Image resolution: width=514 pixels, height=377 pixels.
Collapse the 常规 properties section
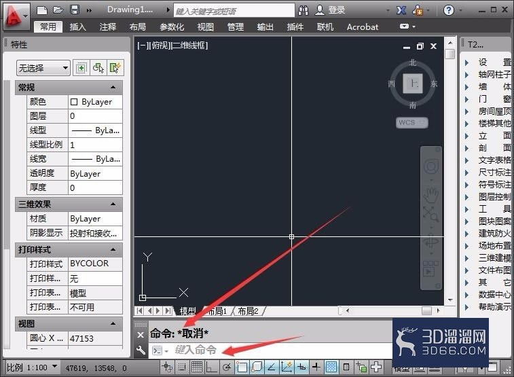click(x=113, y=88)
